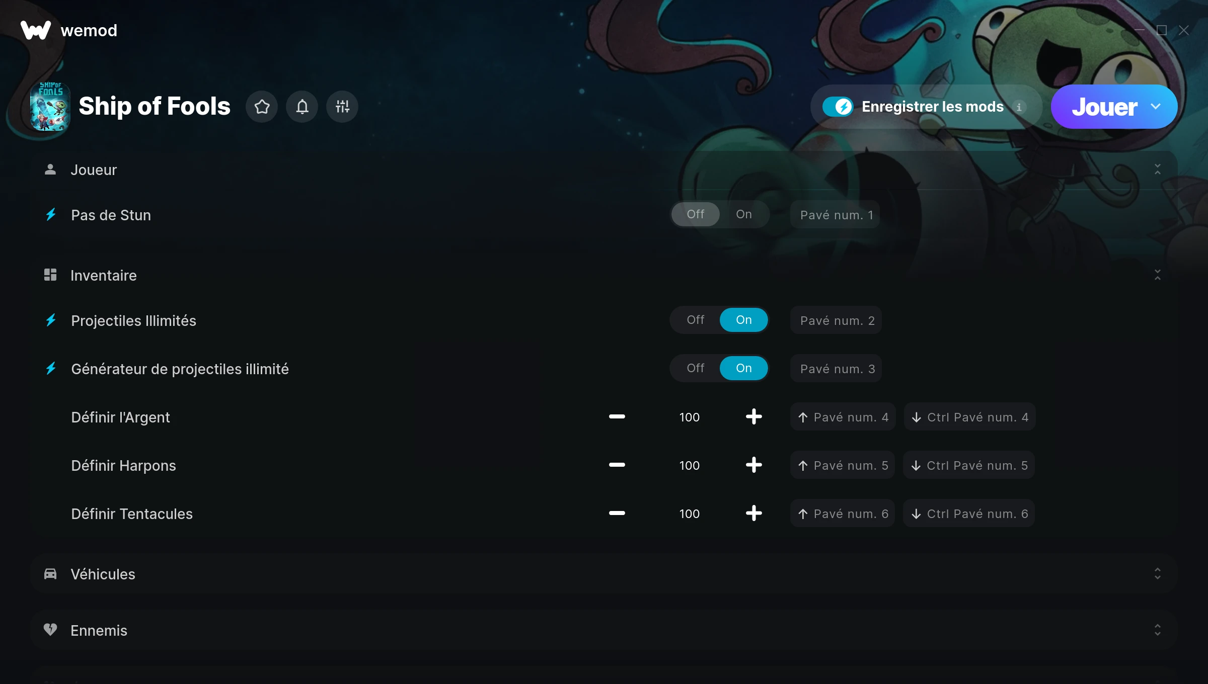1208x684 pixels.
Task: Turn off Projectiles Illimités
Action: point(695,320)
